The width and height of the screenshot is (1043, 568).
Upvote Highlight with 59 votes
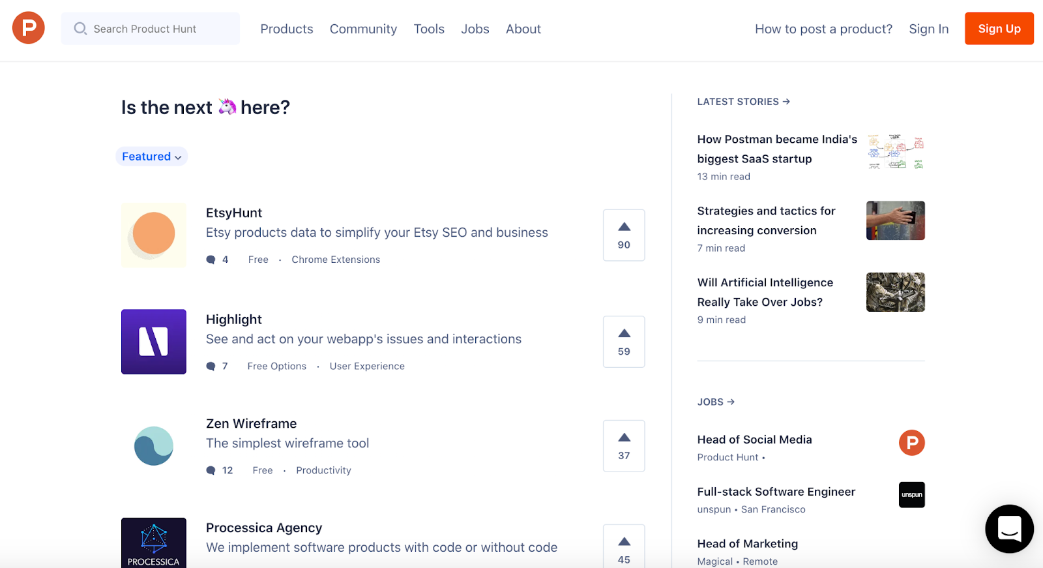click(x=624, y=342)
